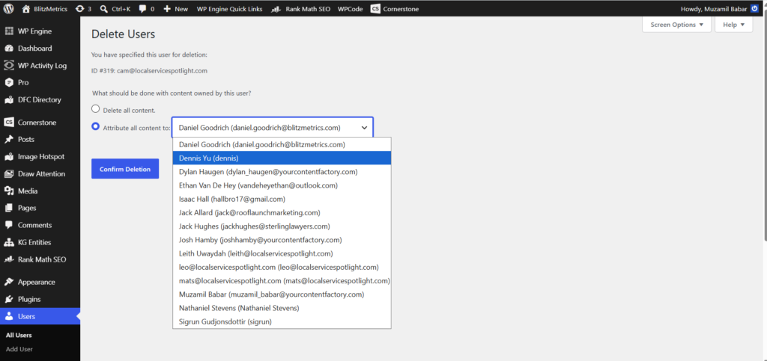This screenshot has width=767, height=361.
Task: Click the Draw Attention sidebar icon
Action: click(x=9, y=173)
